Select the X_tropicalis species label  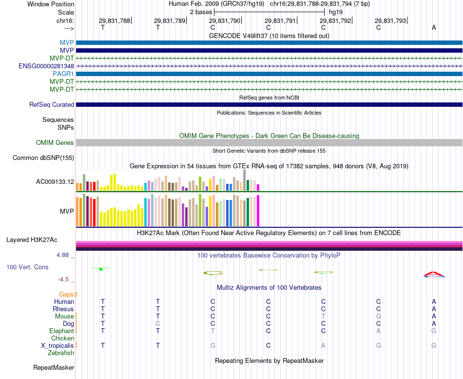tap(58, 346)
